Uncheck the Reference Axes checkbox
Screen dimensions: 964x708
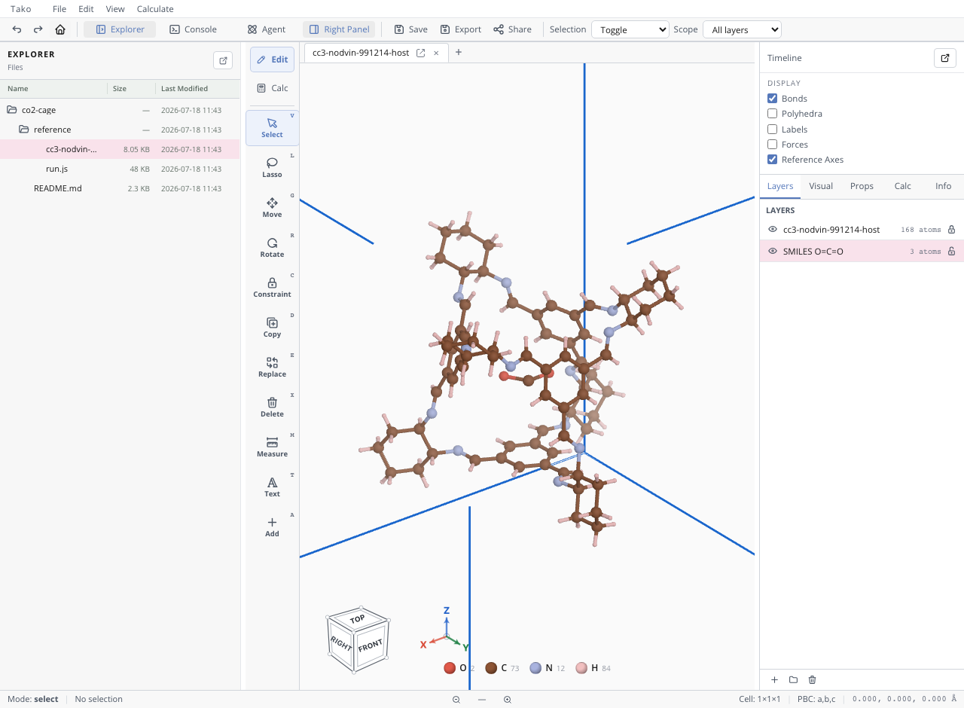[x=772, y=160]
